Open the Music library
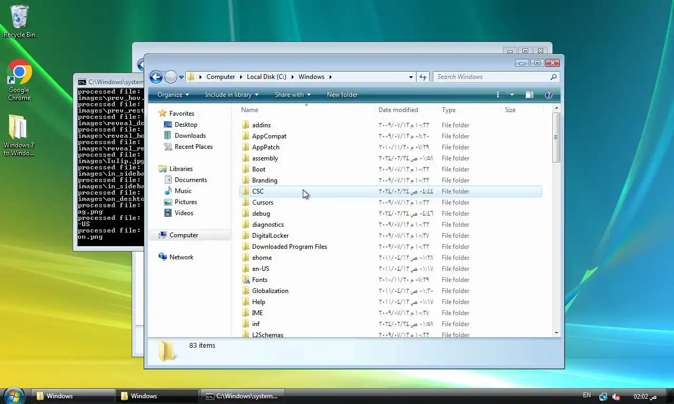 183,191
